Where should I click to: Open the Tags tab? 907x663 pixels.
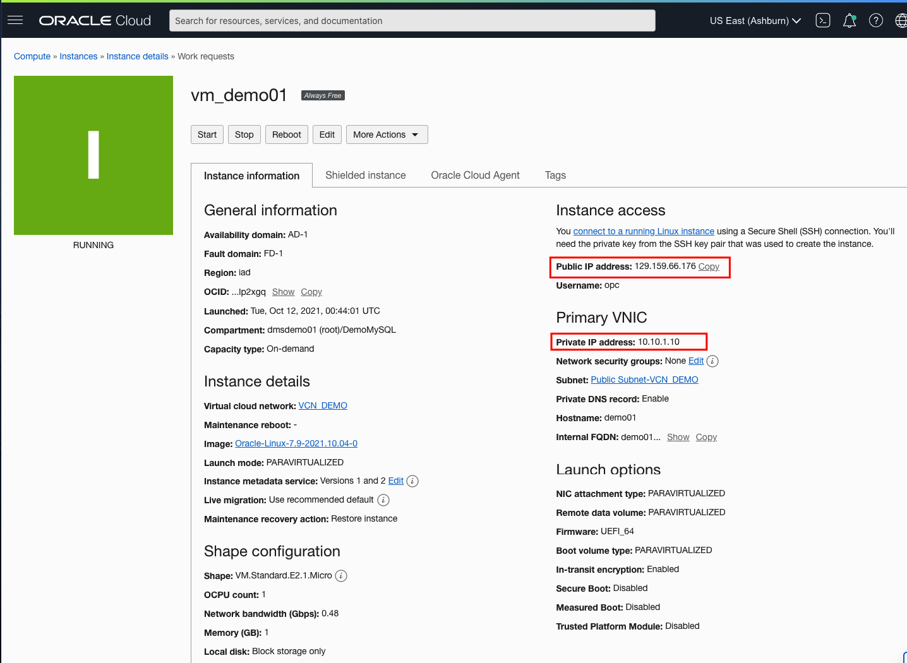pos(555,175)
